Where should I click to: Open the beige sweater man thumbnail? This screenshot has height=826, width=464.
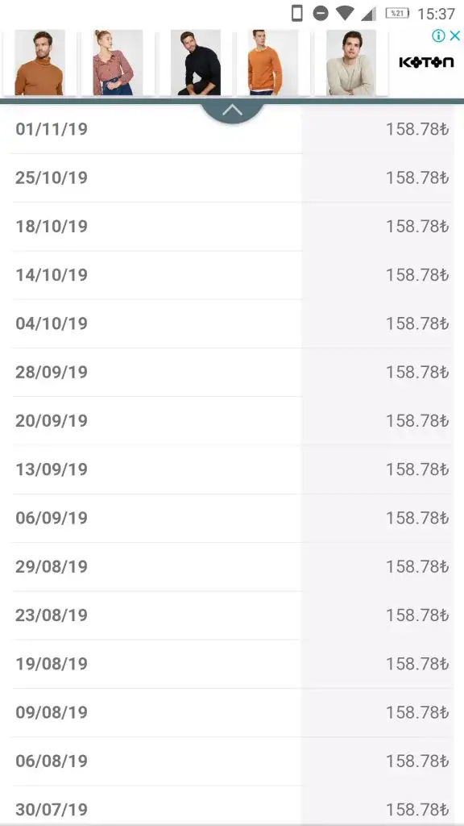tap(351, 62)
